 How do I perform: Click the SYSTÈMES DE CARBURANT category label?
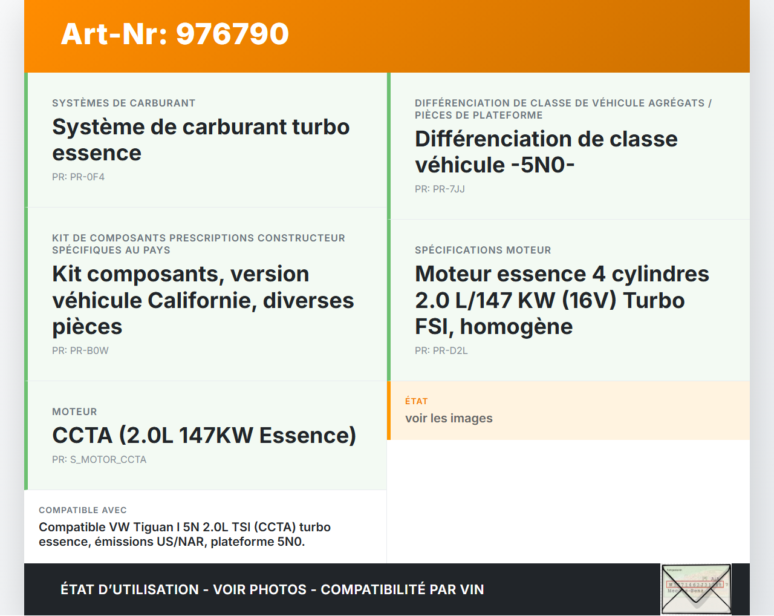(x=123, y=103)
